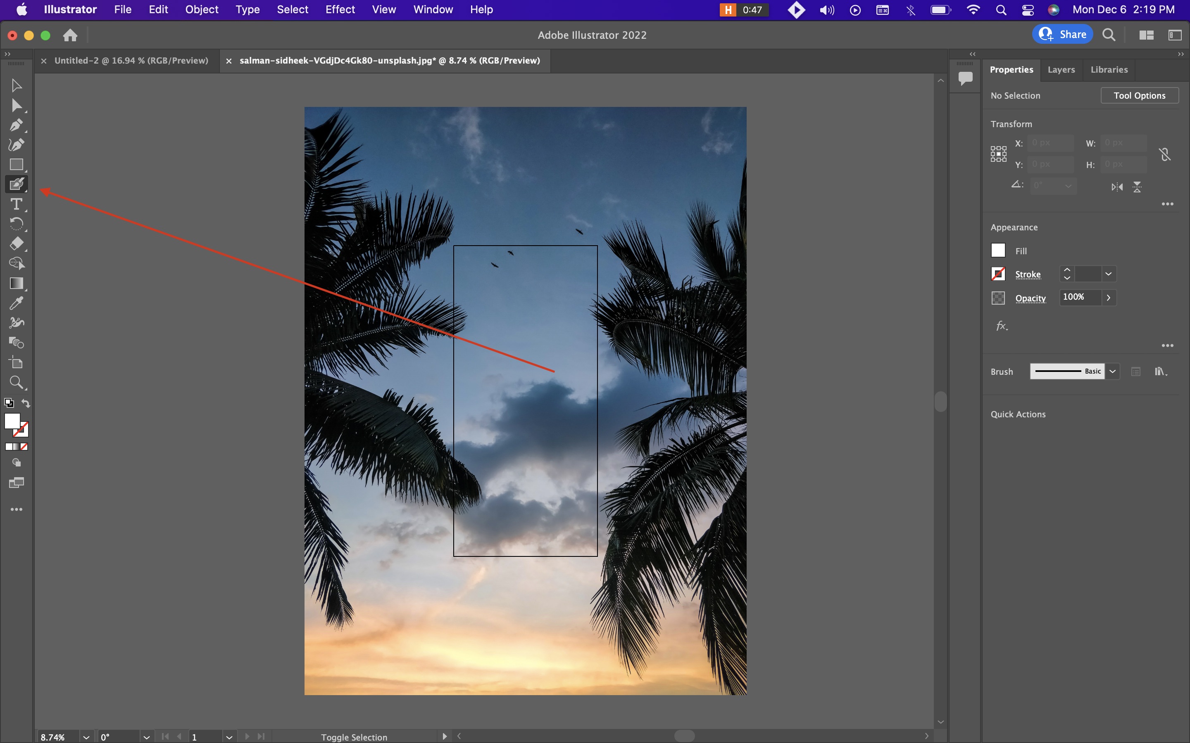This screenshot has width=1190, height=743.
Task: Select the Zoom tool in toolbar
Action: tap(16, 383)
